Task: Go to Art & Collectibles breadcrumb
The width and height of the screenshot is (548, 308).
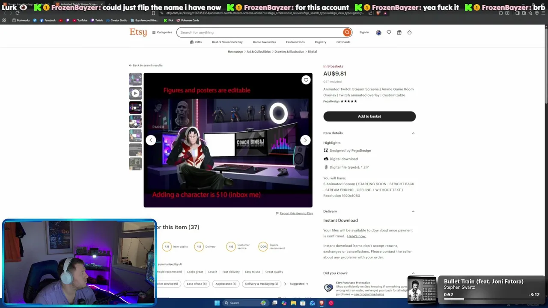Action: 259,51
